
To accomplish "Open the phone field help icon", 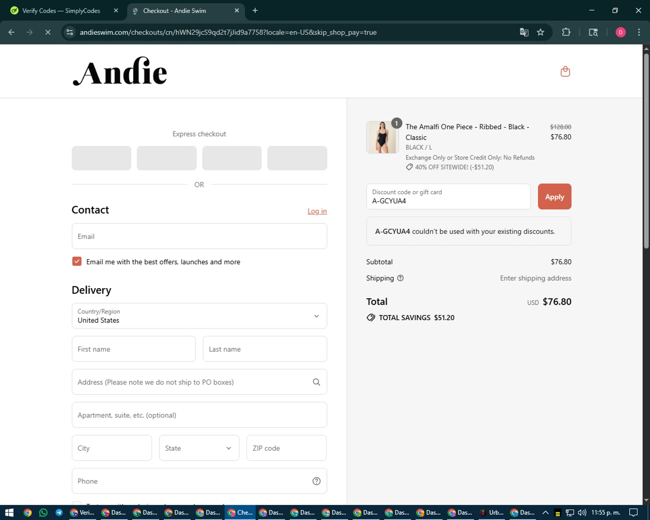I will tap(316, 481).
